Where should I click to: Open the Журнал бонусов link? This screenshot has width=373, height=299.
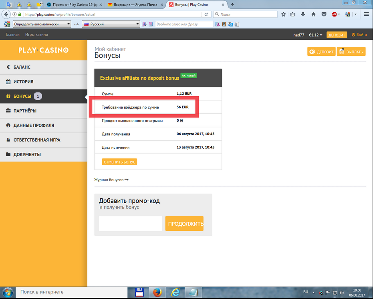[111, 180]
